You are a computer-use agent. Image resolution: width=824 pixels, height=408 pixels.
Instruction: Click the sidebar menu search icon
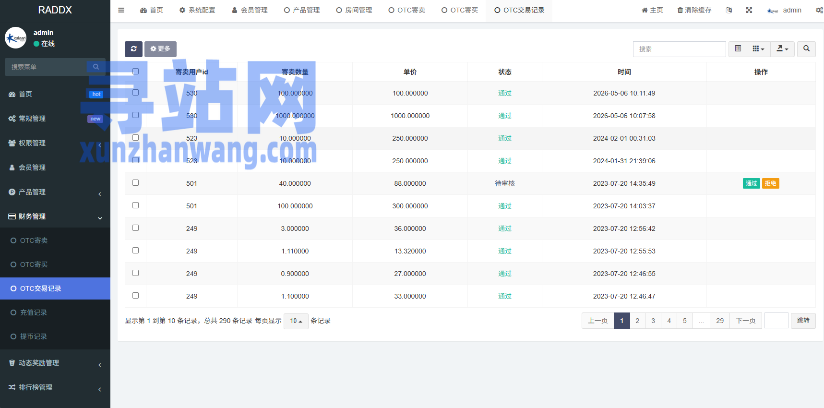point(96,67)
